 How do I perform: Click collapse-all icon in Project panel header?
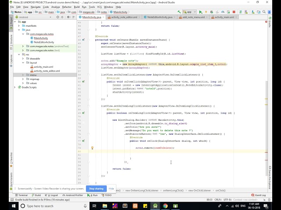(x=62, y=17)
